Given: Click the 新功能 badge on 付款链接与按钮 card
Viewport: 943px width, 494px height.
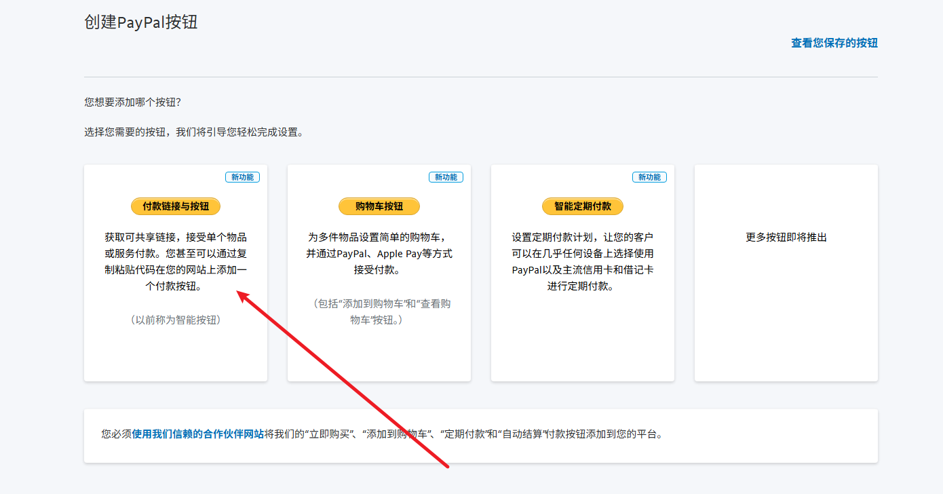Looking at the screenshot, I should pyautogui.click(x=242, y=177).
